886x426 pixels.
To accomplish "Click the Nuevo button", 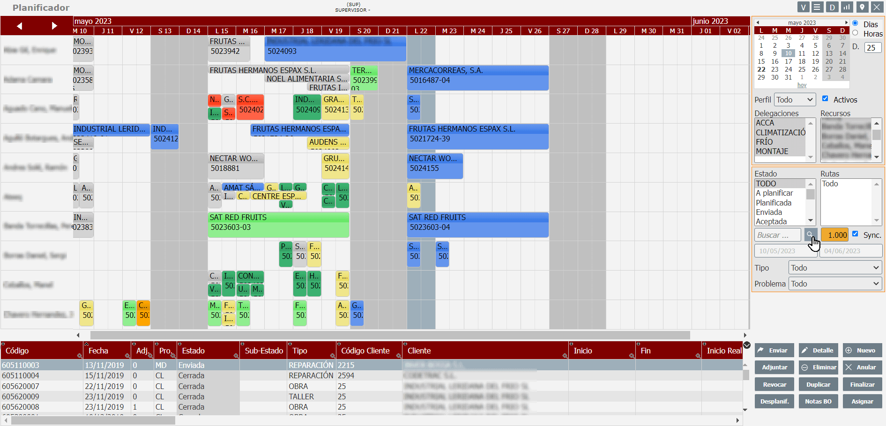I will point(862,350).
